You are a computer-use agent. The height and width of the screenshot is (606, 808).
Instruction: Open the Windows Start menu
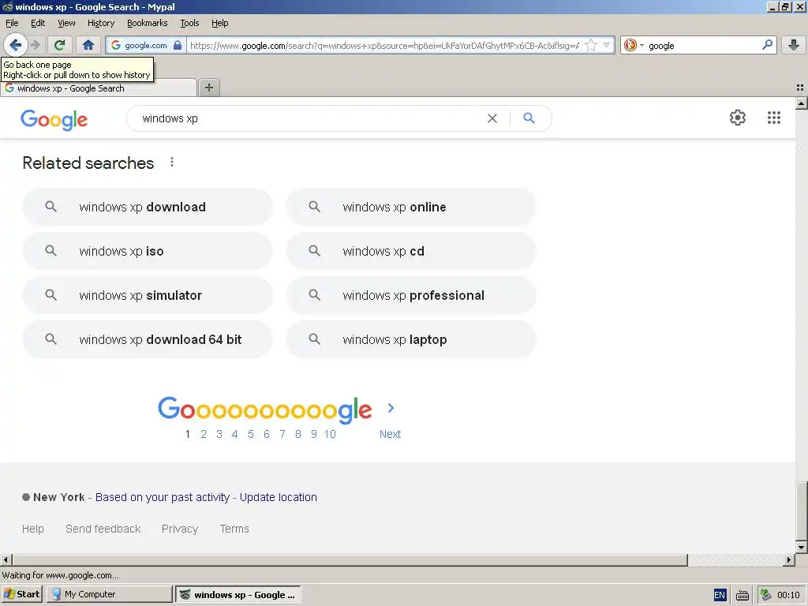pos(21,594)
